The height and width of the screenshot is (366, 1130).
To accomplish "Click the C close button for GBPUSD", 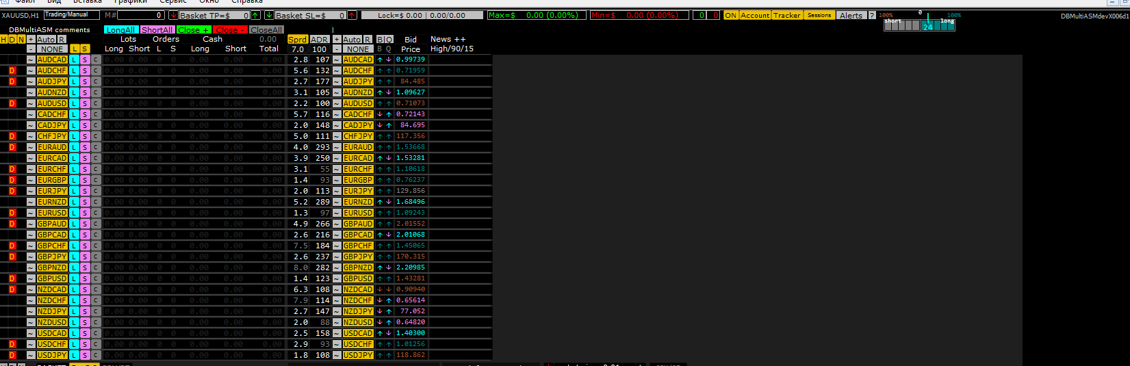I will [96, 278].
